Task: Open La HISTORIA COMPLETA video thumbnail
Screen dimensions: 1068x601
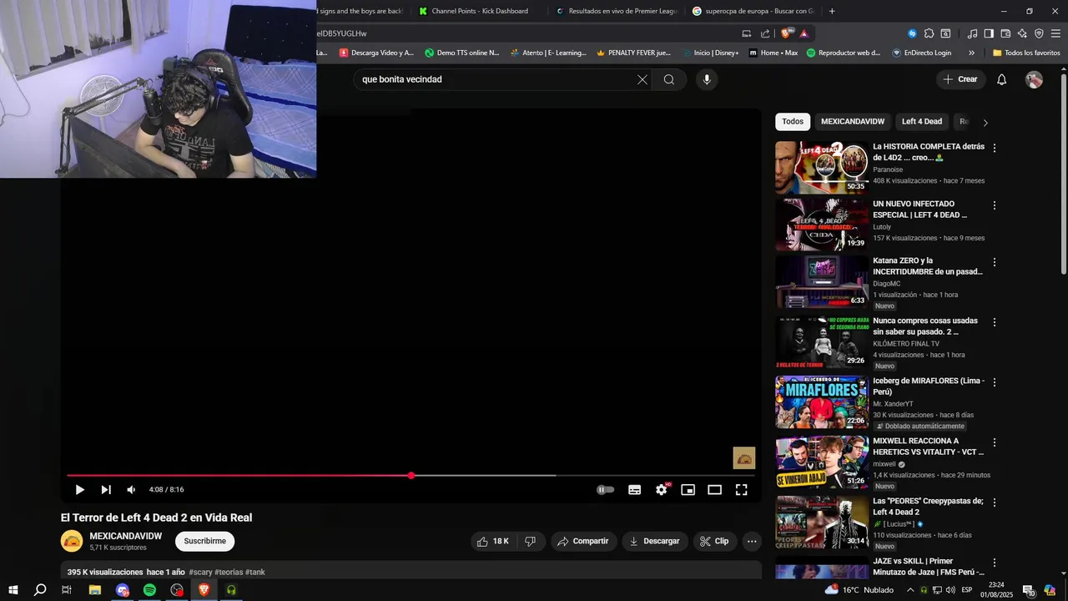Action: pos(822,167)
